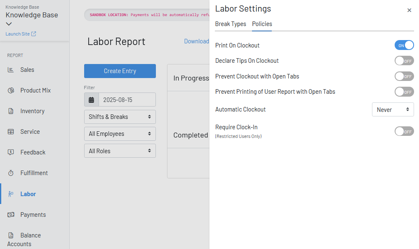
Task: Open the Automatic Clockout Never dropdown
Action: click(x=393, y=109)
